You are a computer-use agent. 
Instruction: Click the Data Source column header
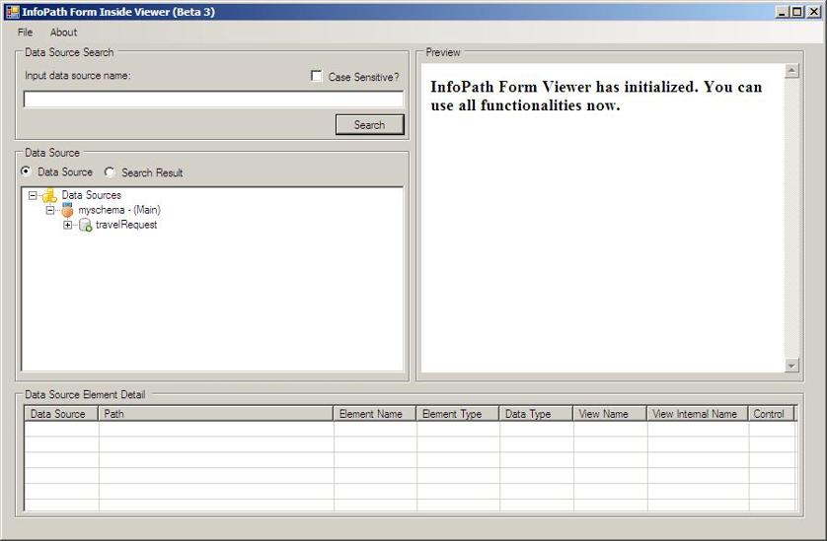coord(61,414)
